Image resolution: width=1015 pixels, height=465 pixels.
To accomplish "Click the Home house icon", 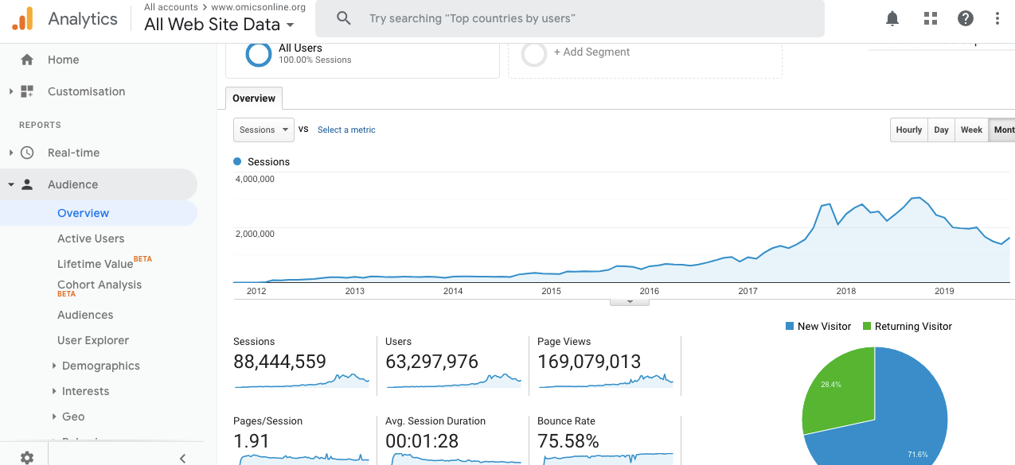I will [27, 60].
